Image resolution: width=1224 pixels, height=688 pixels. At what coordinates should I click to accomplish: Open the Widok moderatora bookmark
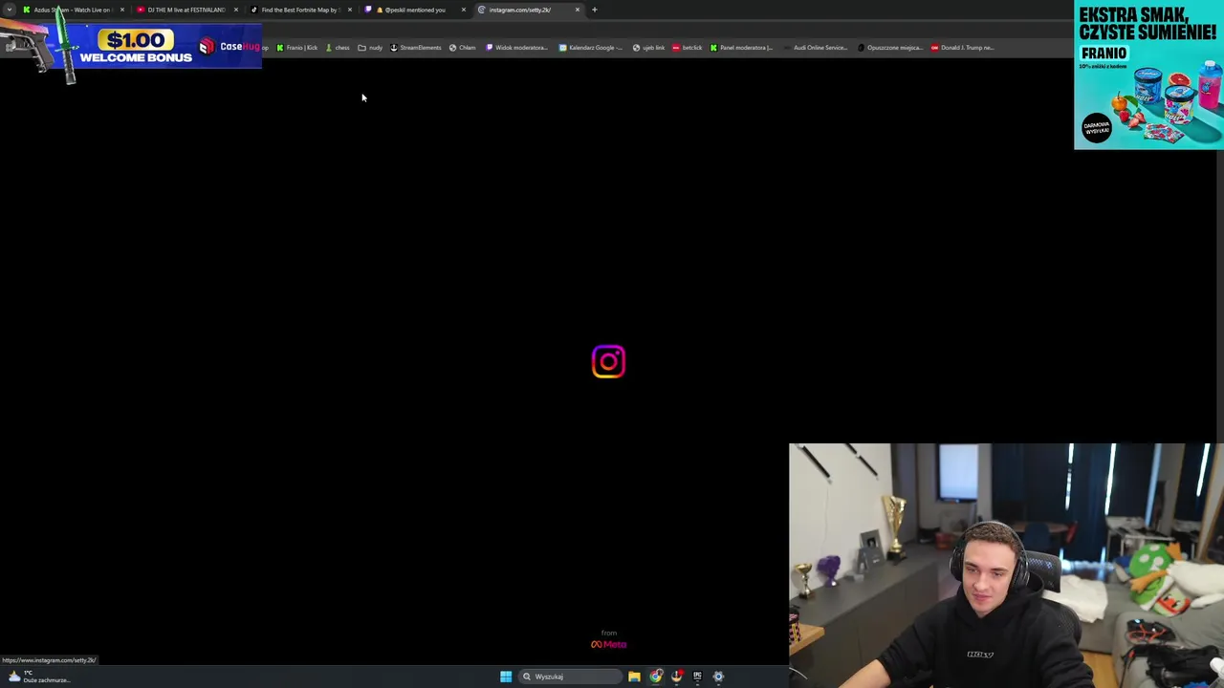516,48
